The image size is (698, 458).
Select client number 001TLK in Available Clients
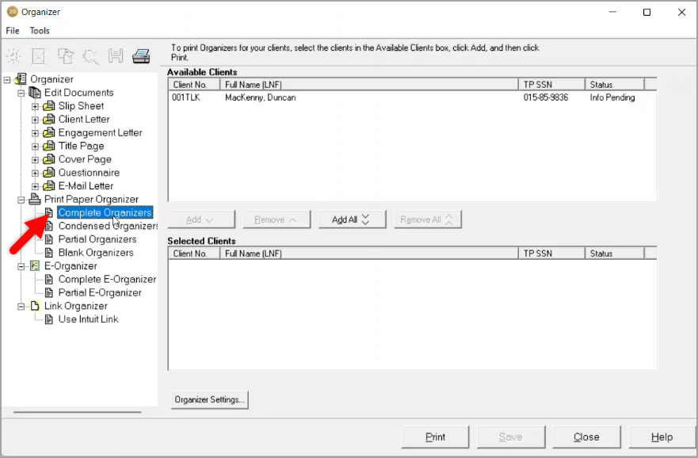click(186, 97)
